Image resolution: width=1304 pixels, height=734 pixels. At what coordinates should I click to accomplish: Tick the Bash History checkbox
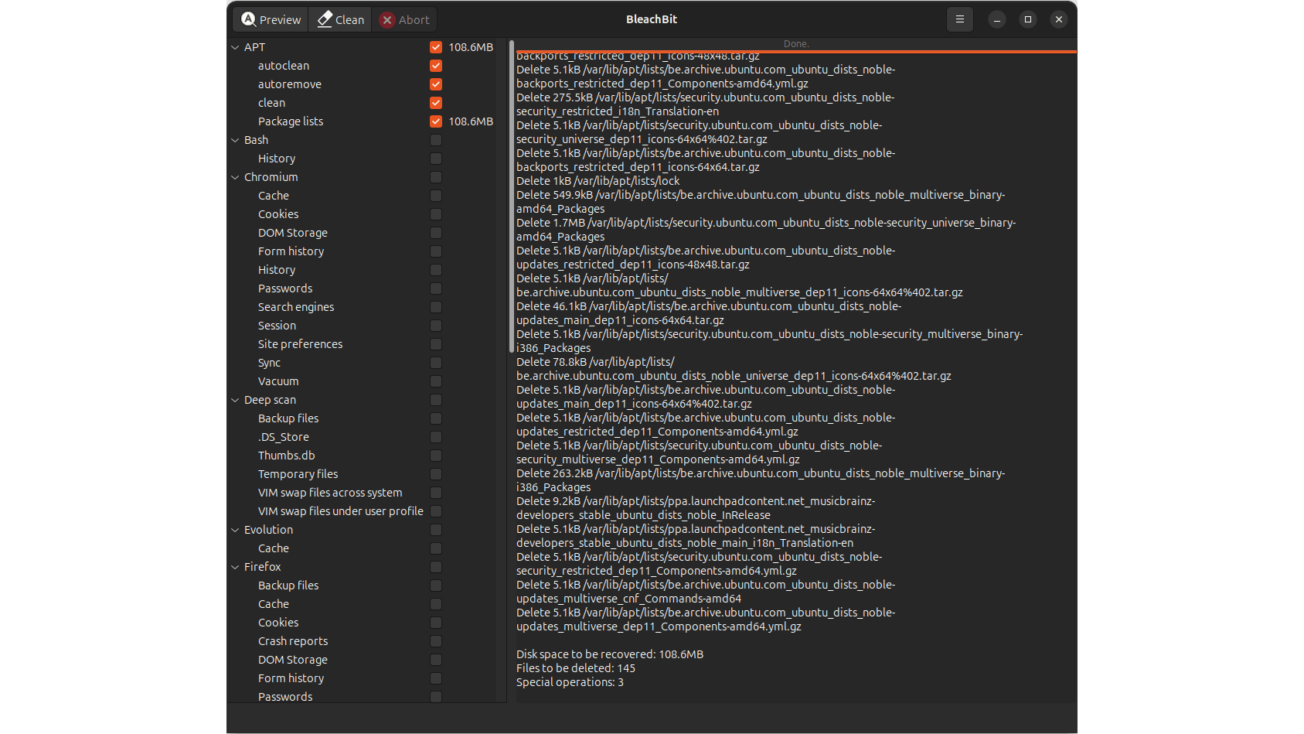click(x=436, y=159)
